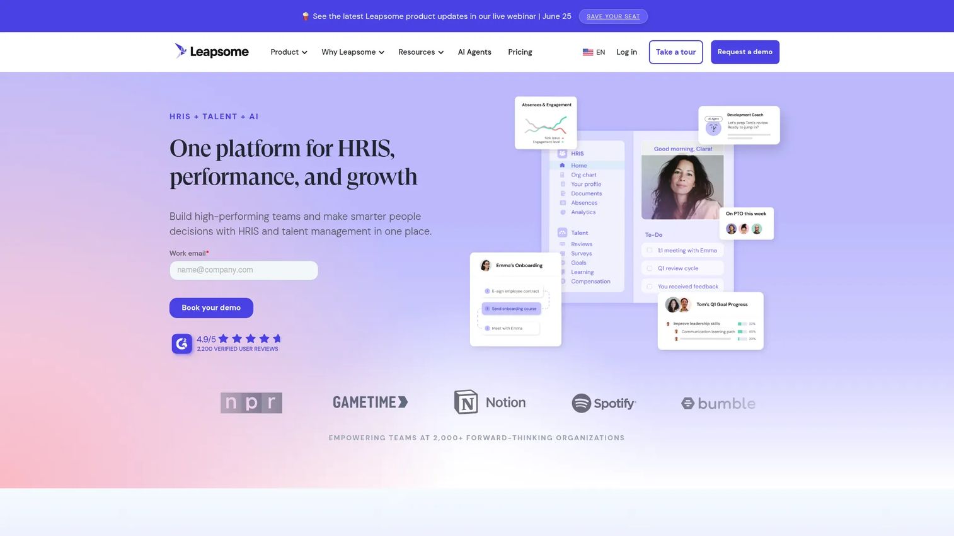Click the Notion logo
This screenshot has height=536, width=954.
pyautogui.click(x=490, y=402)
